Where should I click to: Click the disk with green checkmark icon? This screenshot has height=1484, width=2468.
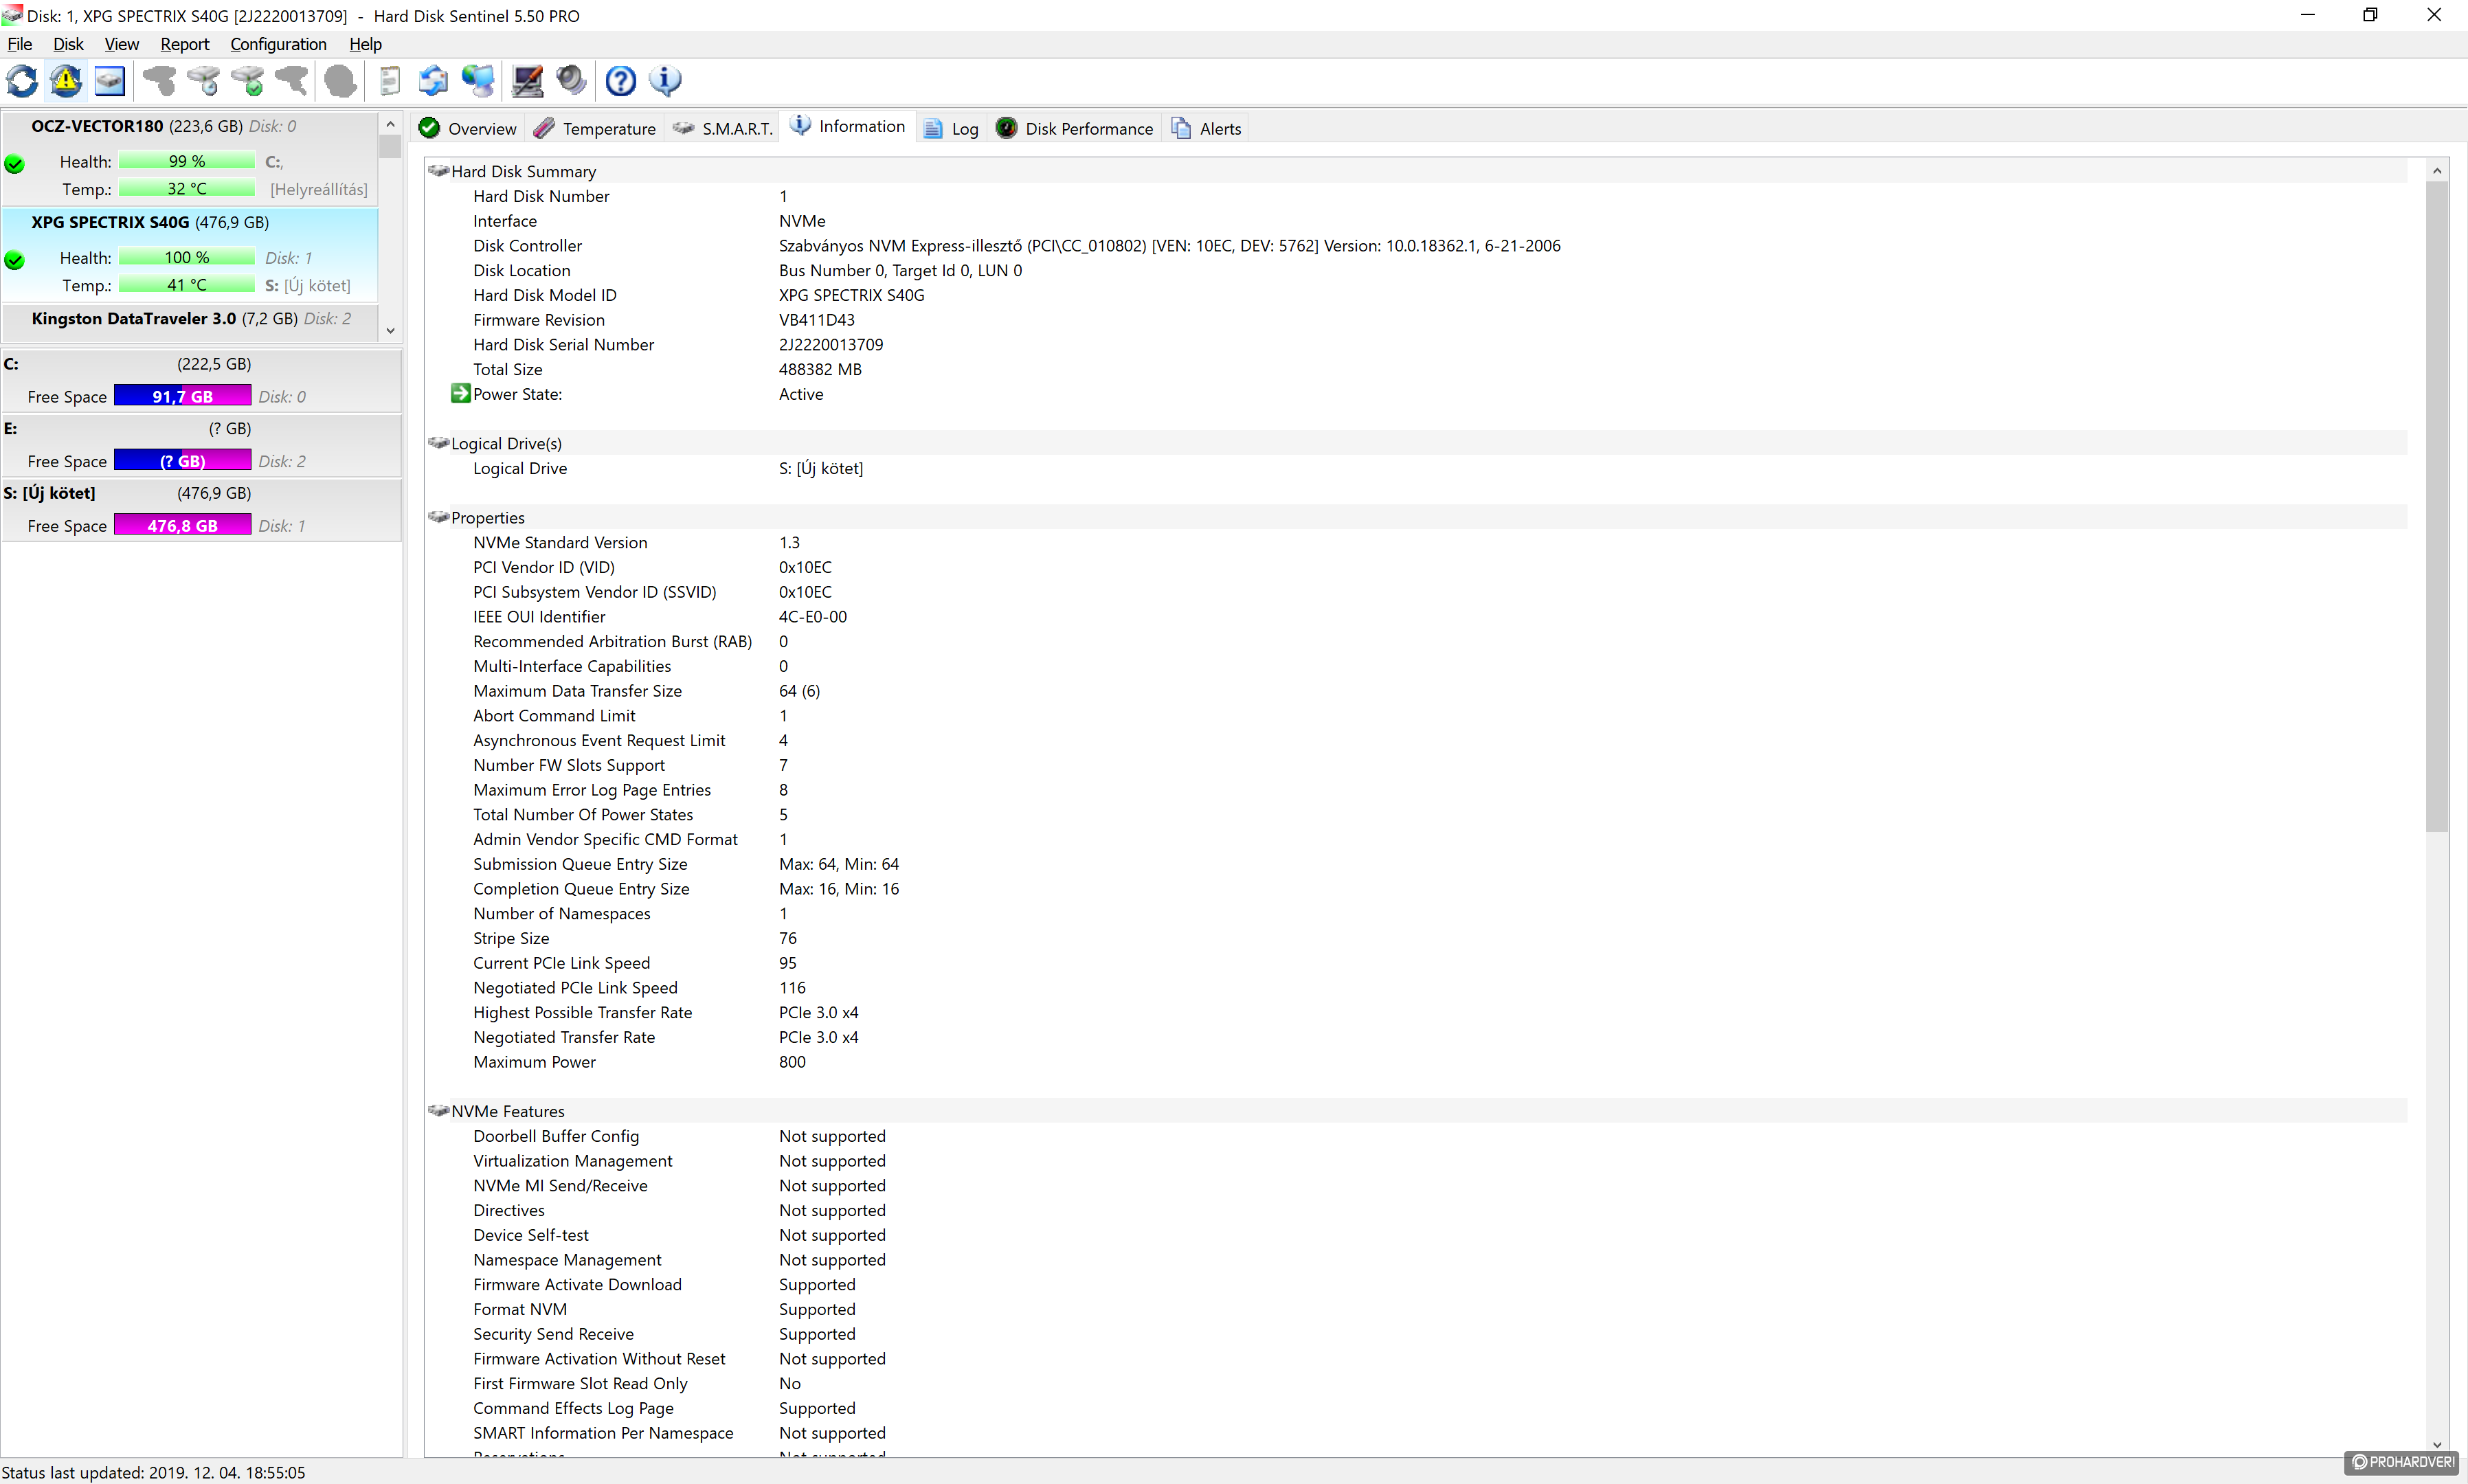(x=247, y=81)
